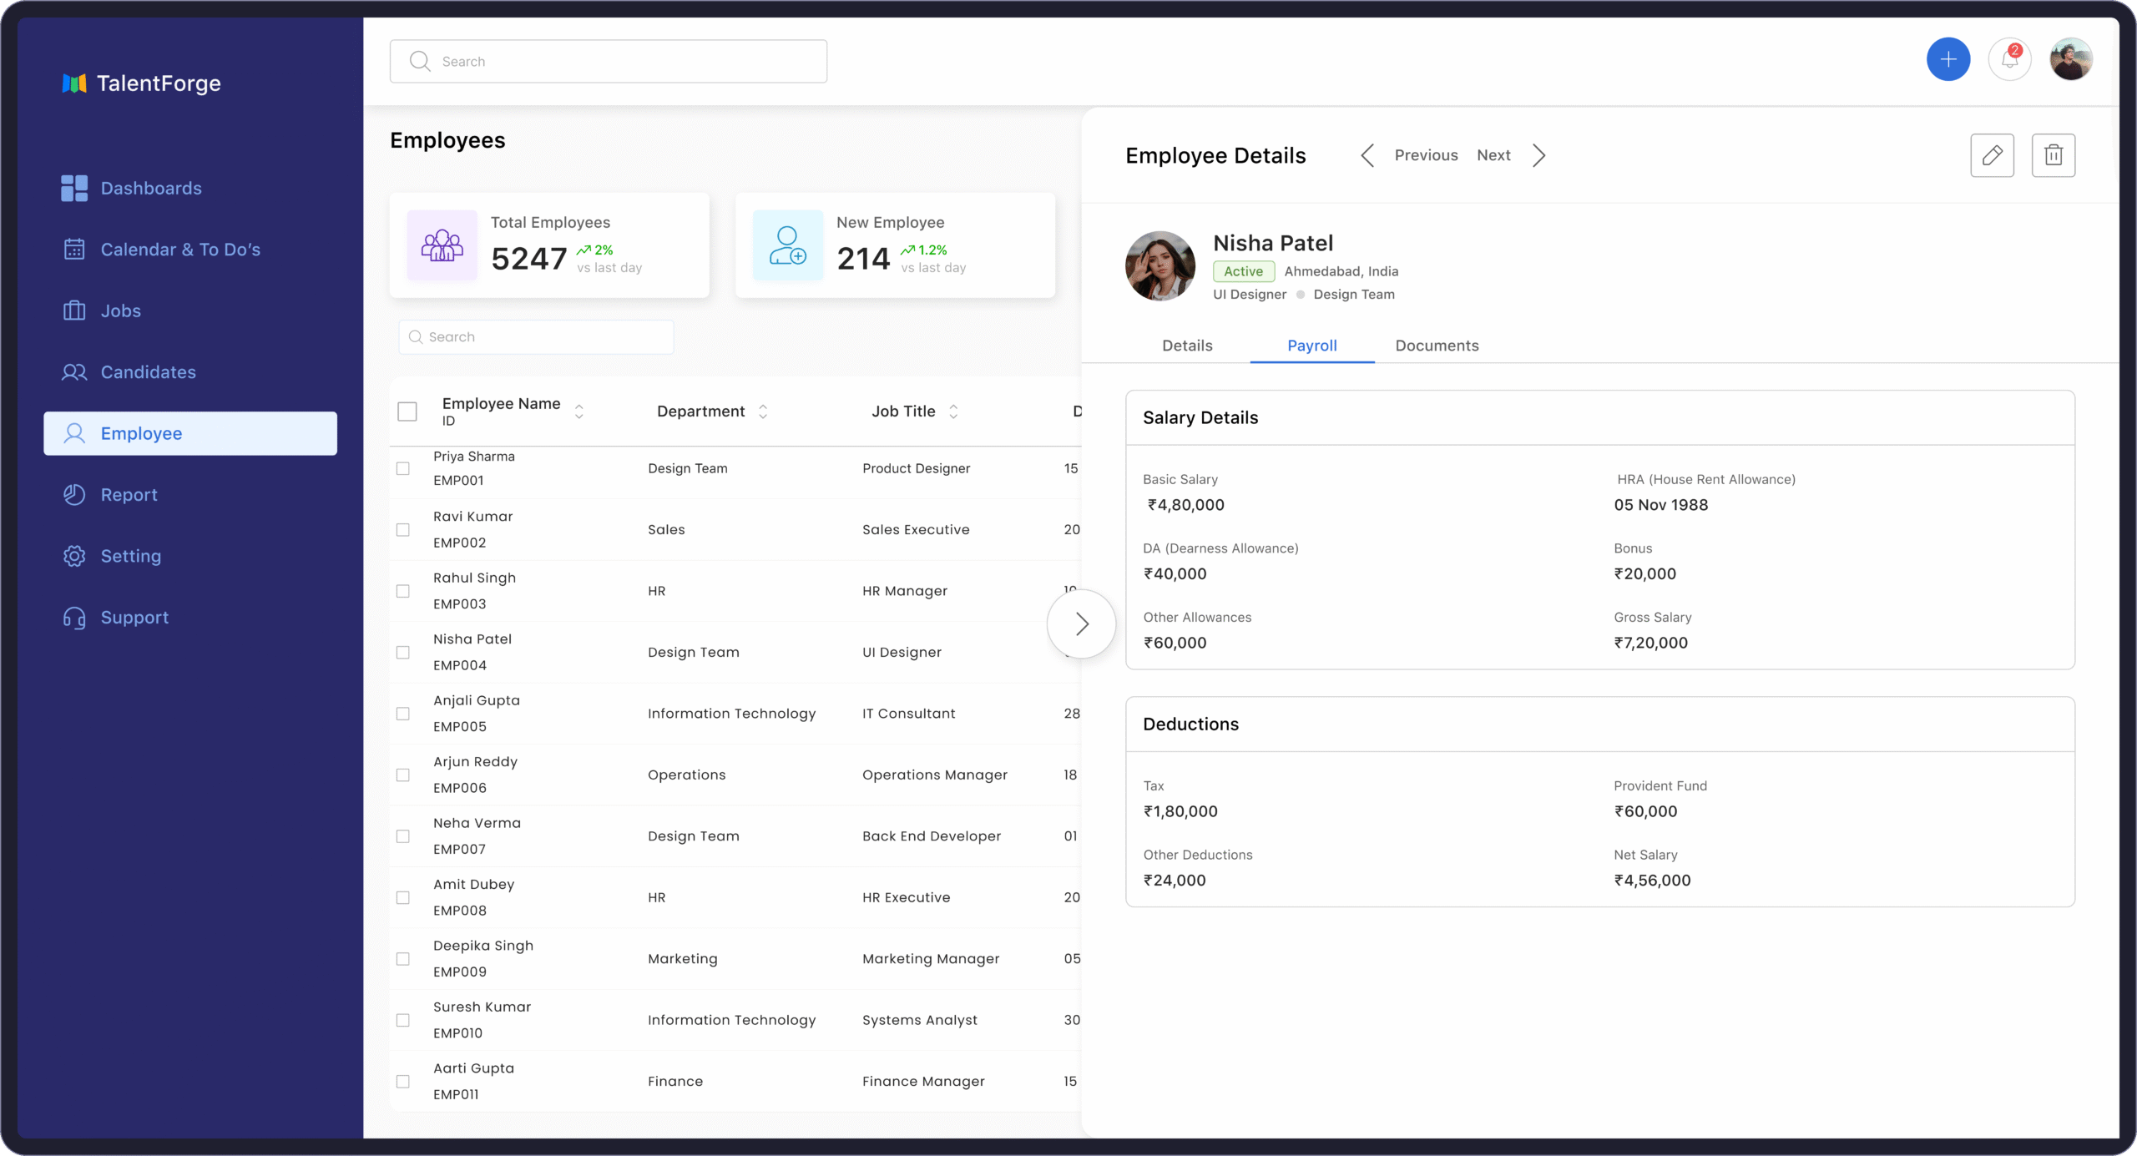Check the Ravi Kumar row checkbox

point(403,530)
